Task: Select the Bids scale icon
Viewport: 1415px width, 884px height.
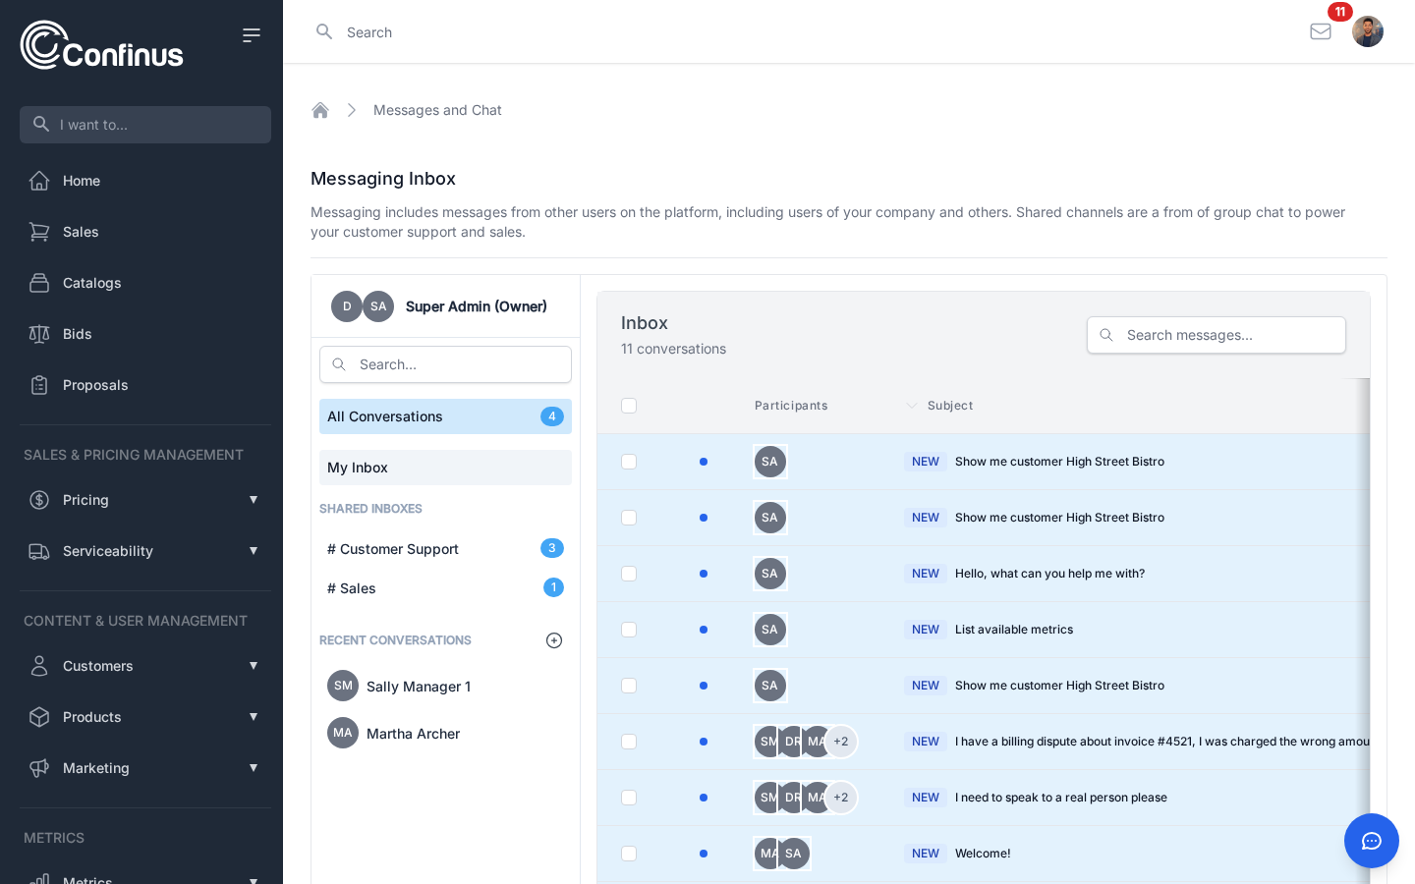Action: [x=39, y=334]
